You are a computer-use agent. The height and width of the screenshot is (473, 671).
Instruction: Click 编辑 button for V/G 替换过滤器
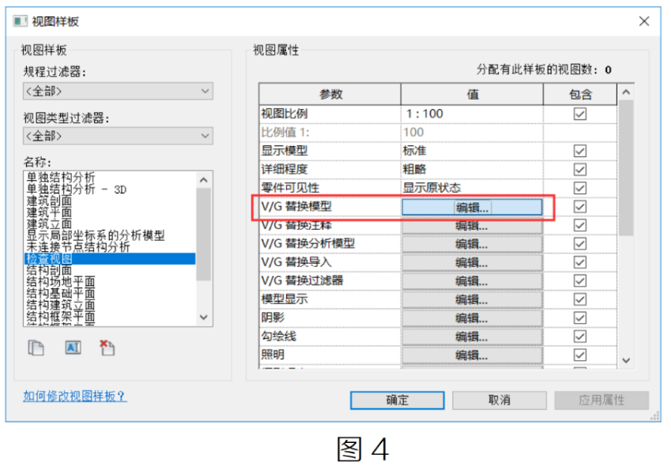[x=472, y=281]
